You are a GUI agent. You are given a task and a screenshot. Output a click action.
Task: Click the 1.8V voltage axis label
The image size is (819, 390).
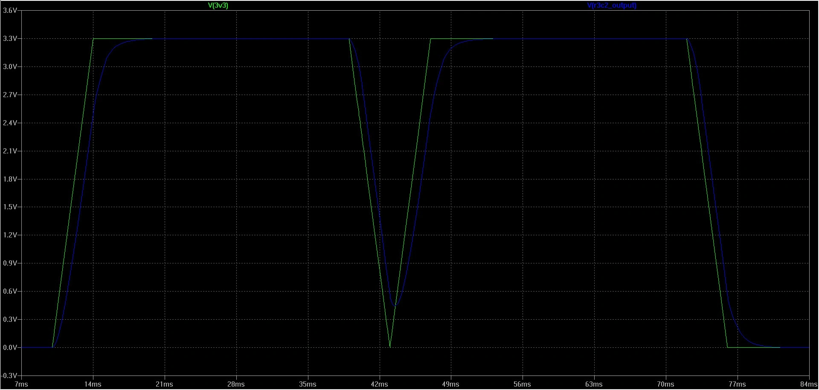10,179
